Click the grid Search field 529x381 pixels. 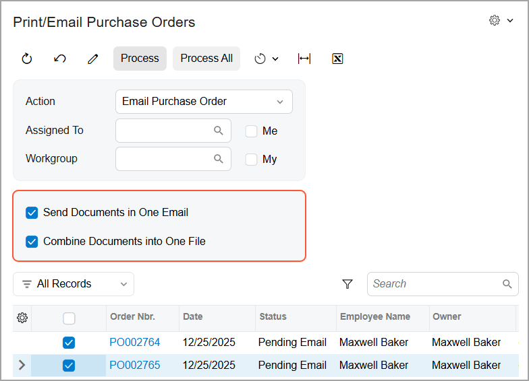pyautogui.click(x=435, y=284)
